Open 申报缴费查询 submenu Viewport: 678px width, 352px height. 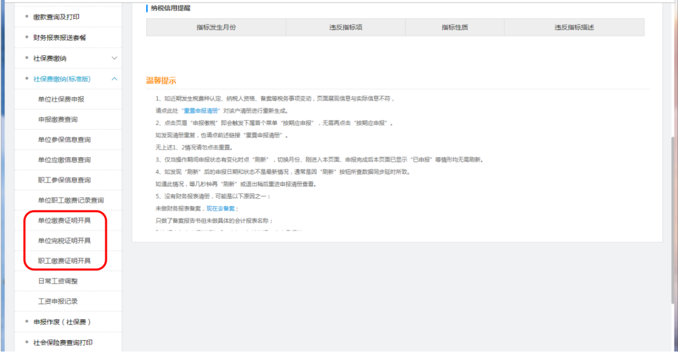coord(58,119)
